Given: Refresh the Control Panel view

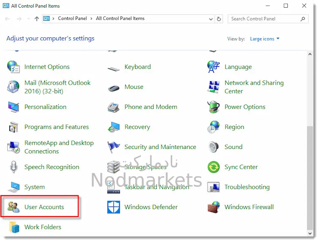Looking at the screenshot, I should 219,19.
